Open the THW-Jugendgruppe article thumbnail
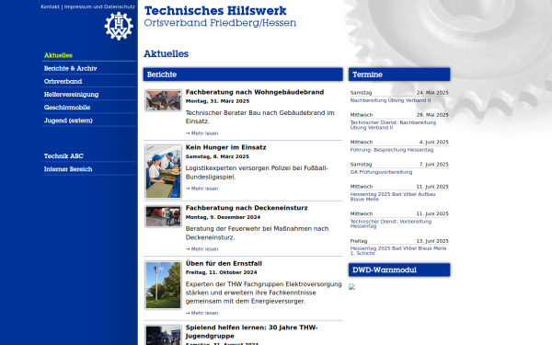This screenshot has width=552, height=345. [164, 335]
